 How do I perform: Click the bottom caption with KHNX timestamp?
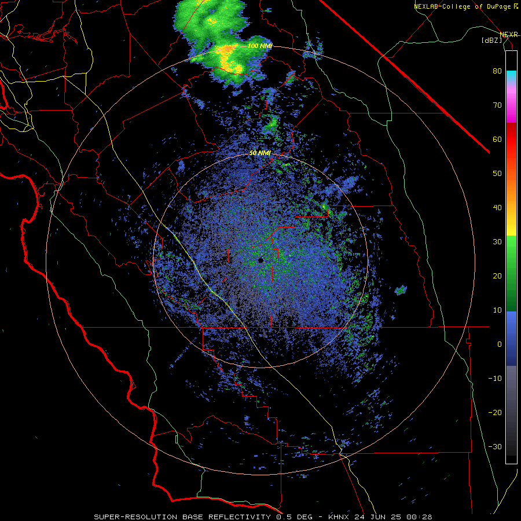click(x=263, y=517)
